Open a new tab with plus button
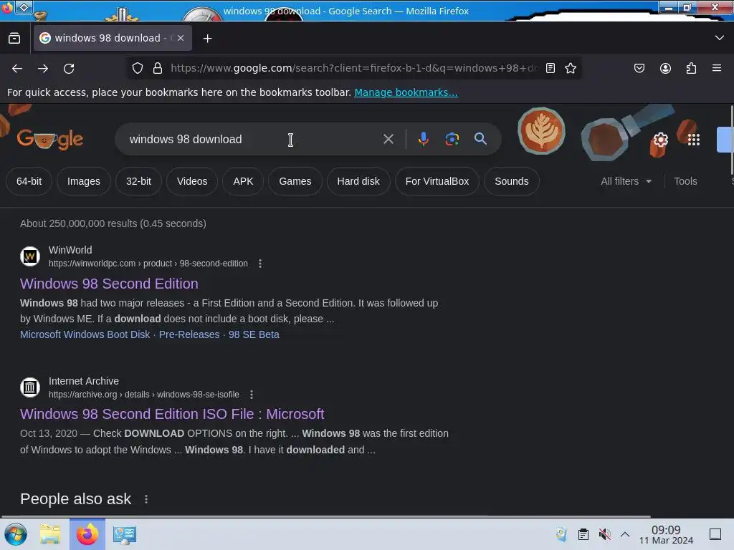 click(207, 39)
